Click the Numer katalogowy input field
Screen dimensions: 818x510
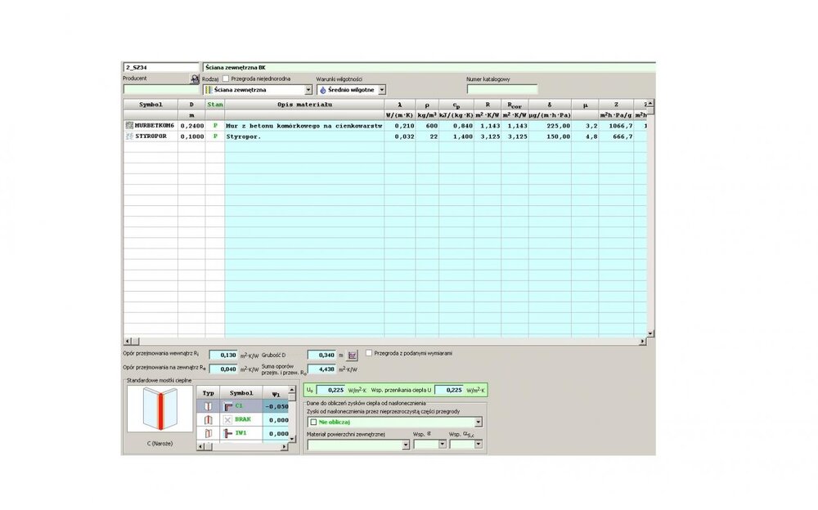pos(501,90)
